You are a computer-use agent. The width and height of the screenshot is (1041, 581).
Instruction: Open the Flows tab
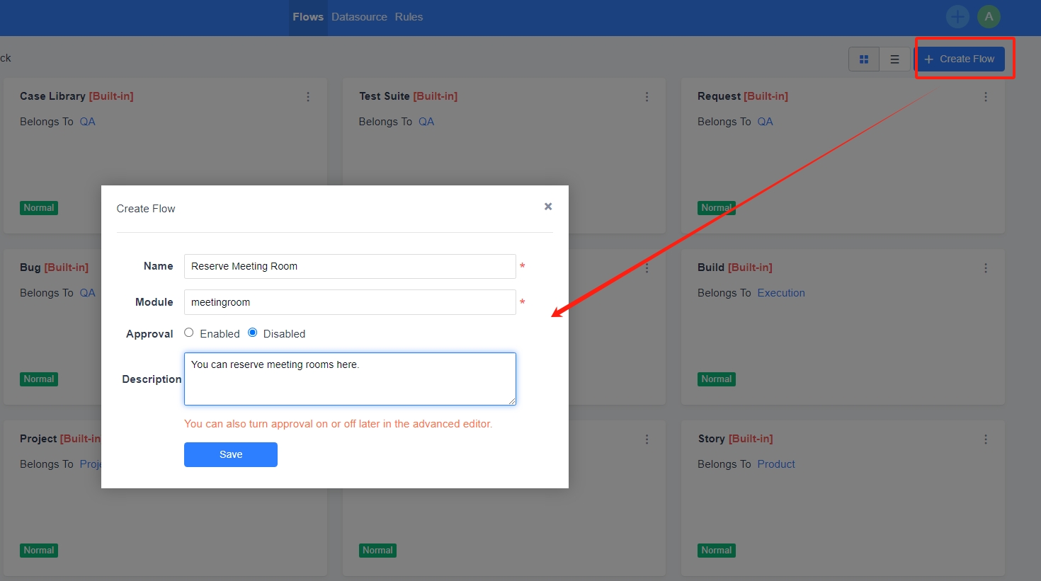[x=308, y=17]
